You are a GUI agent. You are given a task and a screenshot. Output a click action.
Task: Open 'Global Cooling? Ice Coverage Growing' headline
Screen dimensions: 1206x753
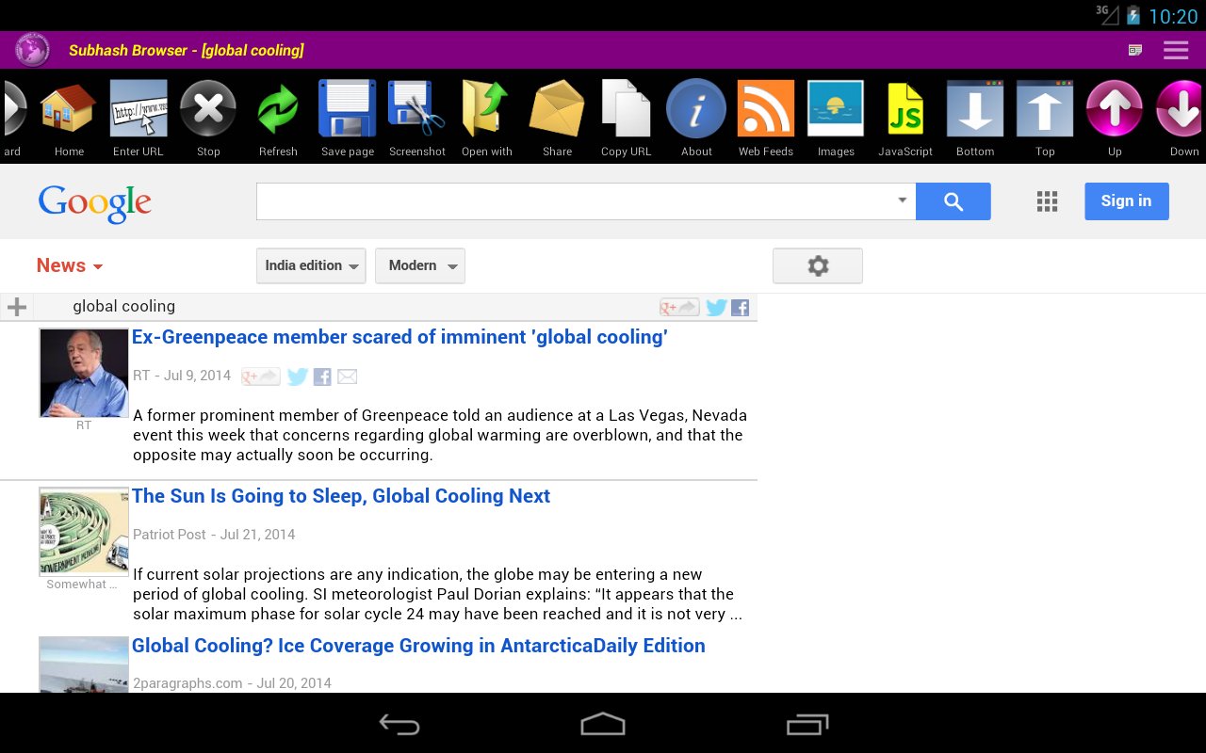click(418, 646)
